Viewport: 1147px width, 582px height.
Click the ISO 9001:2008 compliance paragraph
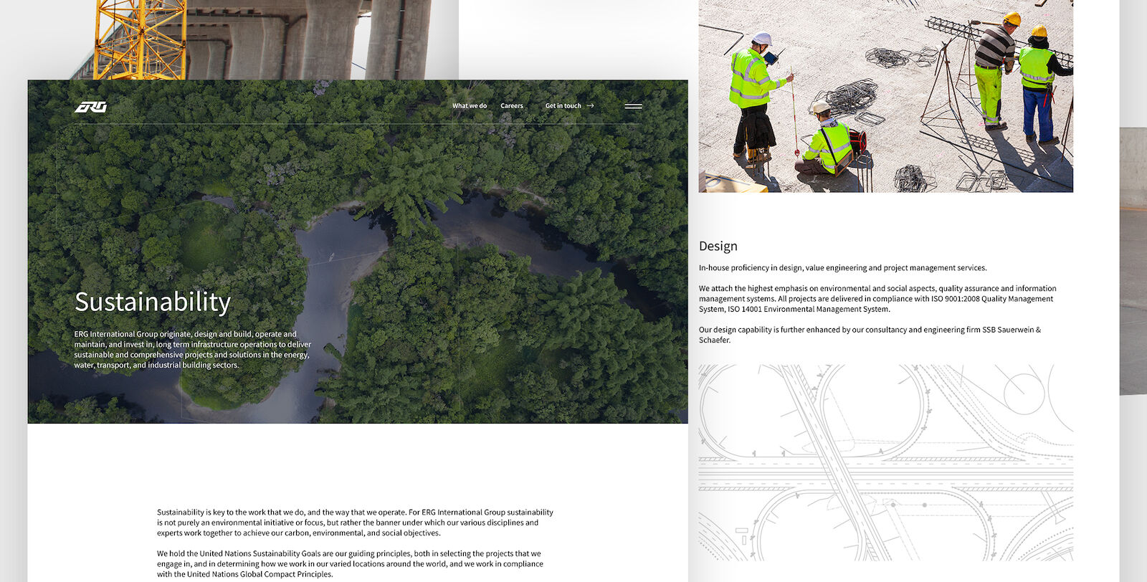coord(877,299)
